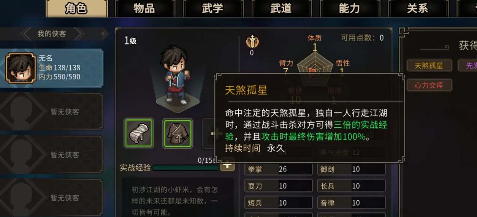
Task: Click the golden emblem above the 0
Action: [x=252, y=41]
